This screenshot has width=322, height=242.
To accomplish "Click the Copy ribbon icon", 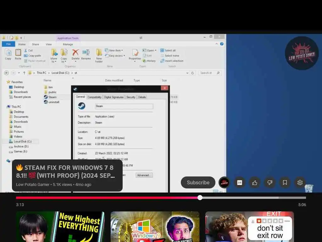I will [8, 54].
